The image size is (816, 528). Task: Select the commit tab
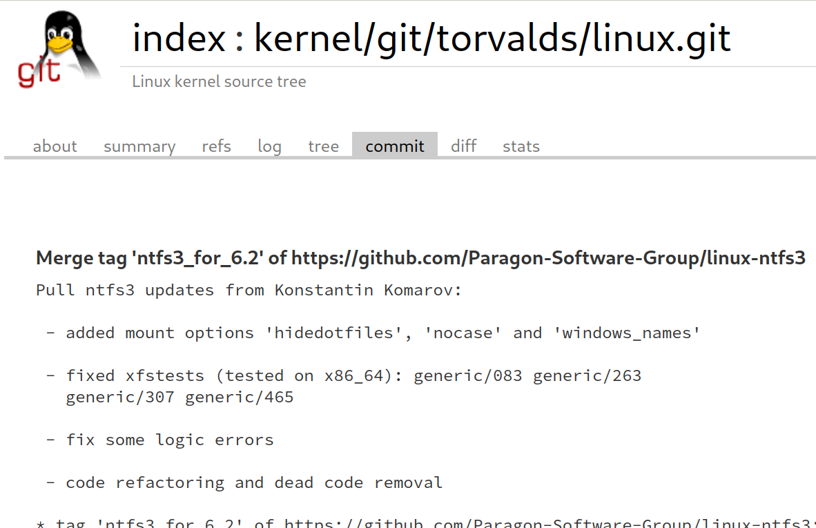coord(395,146)
